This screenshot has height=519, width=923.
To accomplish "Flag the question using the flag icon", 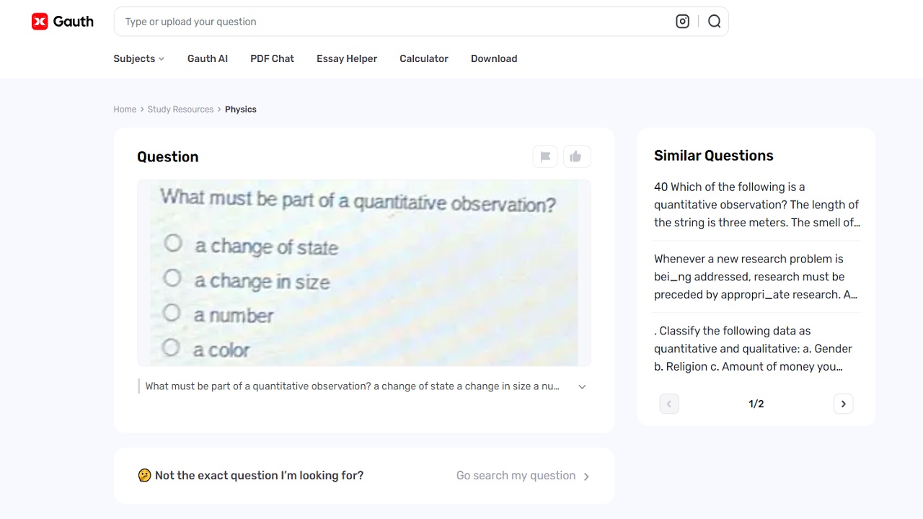I will [544, 156].
